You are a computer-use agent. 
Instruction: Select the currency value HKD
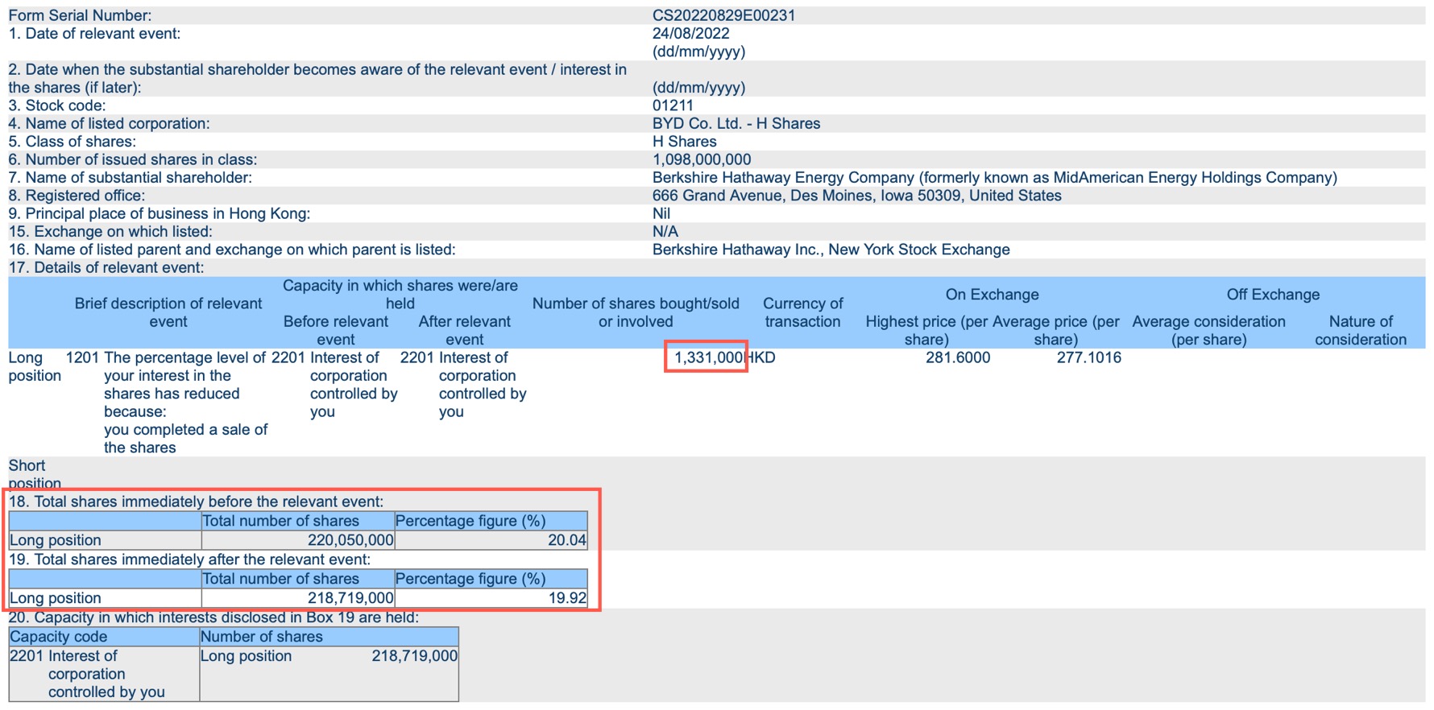tap(761, 357)
